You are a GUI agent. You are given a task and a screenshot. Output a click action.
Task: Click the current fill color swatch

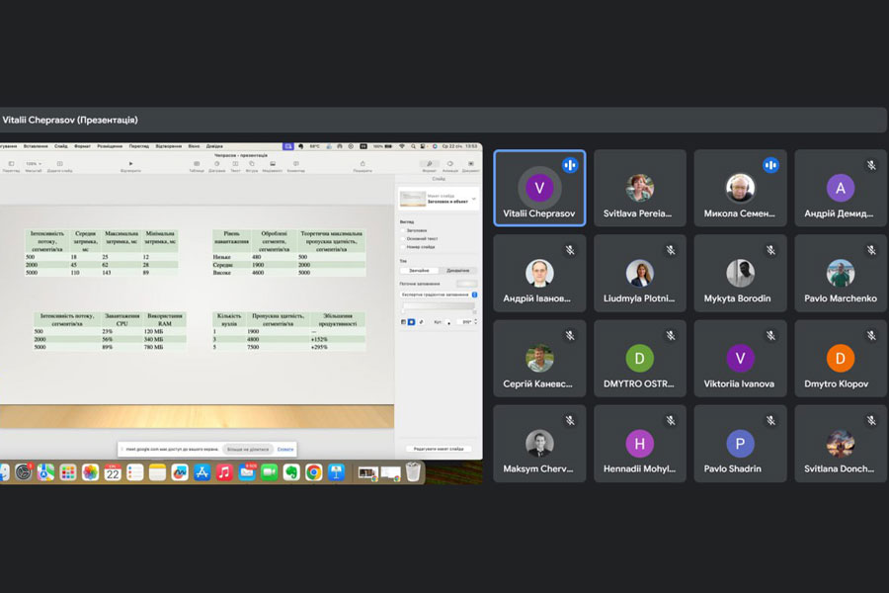coord(466,284)
